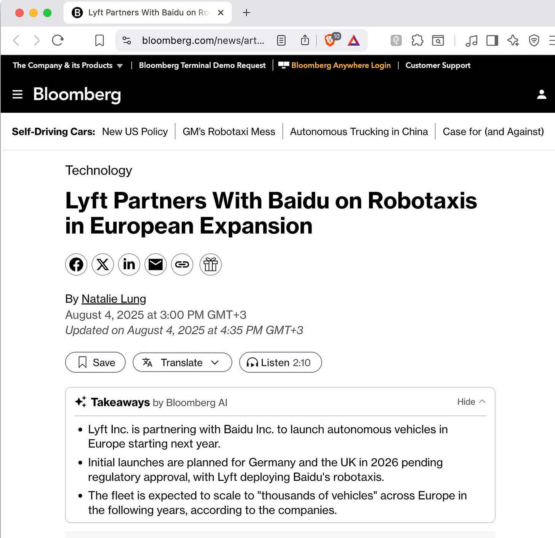
Task: Open site settings icon in address bar
Action: point(127,40)
